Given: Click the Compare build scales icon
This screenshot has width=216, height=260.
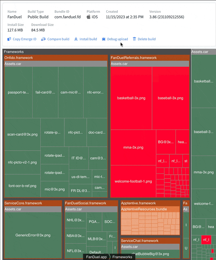Looking at the screenshot, I should point(43,39).
